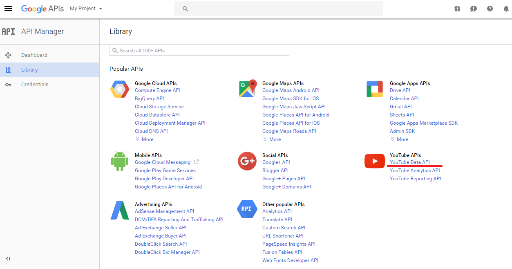Open the BigQuery API link

(x=150, y=99)
